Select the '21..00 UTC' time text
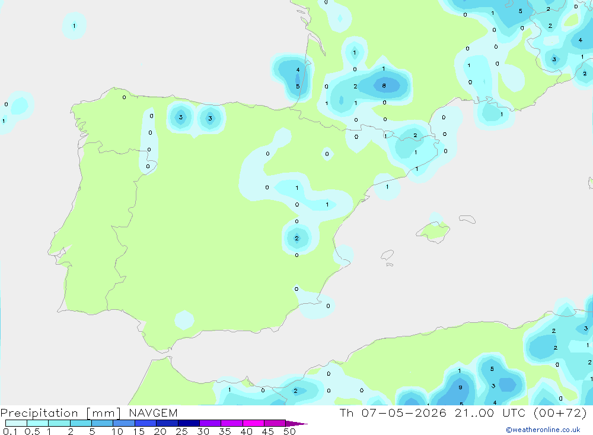 pyautogui.click(x=493, y=412)
